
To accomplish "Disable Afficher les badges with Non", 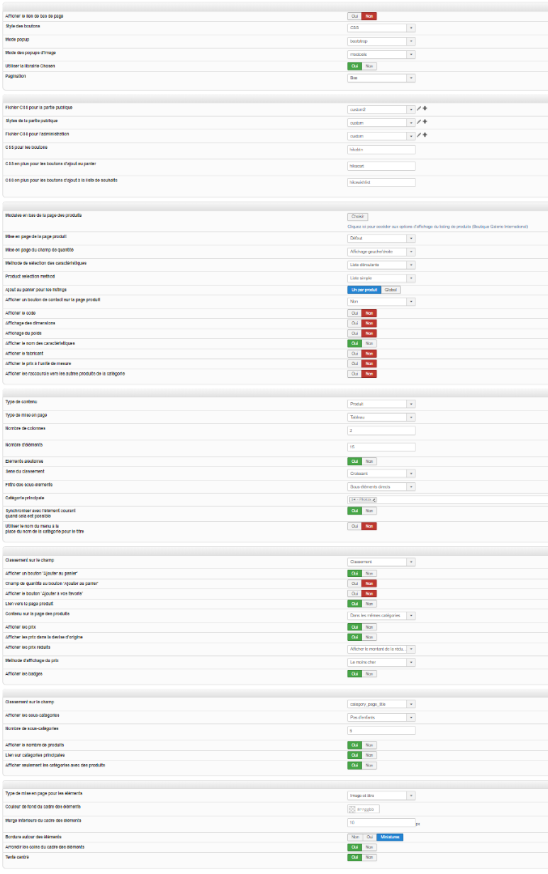I will (369, 674).
